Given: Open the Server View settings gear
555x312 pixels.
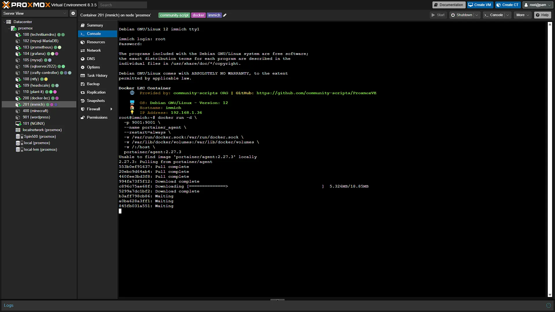Looking at the screenshot, I should coord(73,13).
